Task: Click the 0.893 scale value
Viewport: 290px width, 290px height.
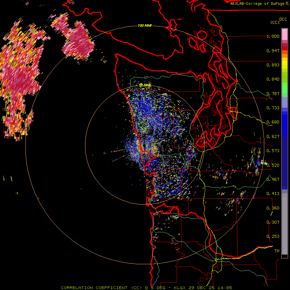Action: tap(273, 65)
